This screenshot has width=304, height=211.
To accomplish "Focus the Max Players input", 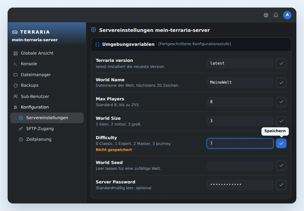I will pos(240,102).
